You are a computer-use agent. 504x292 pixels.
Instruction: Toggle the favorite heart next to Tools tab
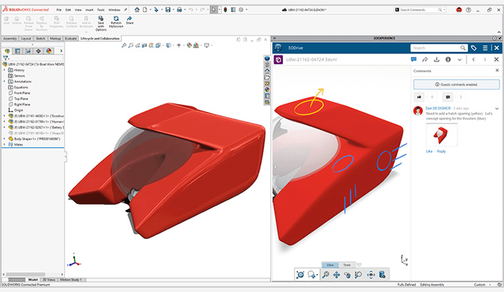[x=359, y=265]
